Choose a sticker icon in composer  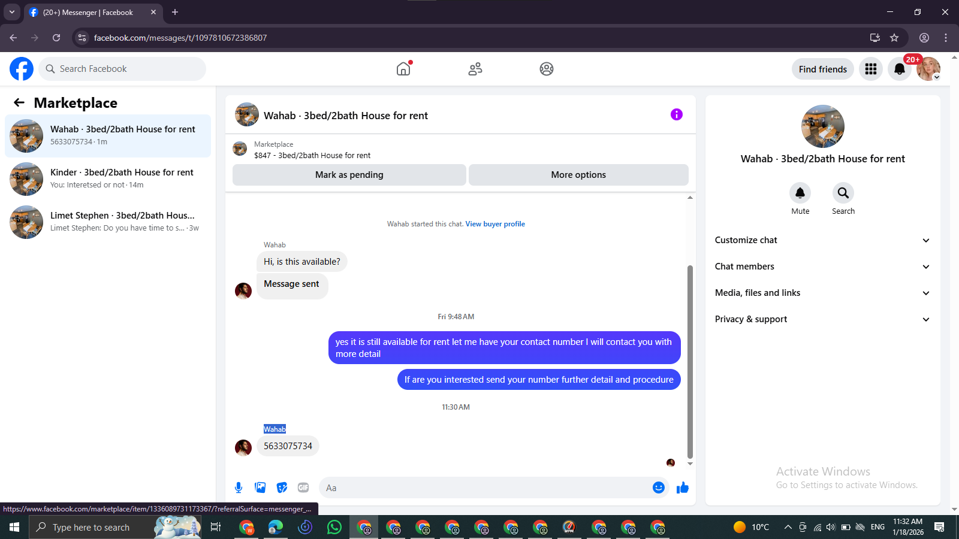click(282, 487)
